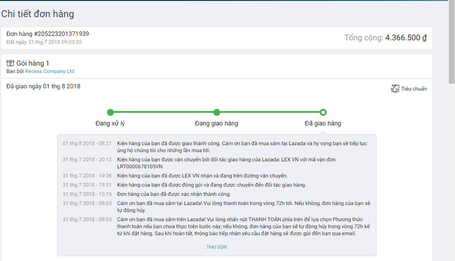Click the Tiêu chuẩn shipping method label
Screen dimensions: 455x261
(413, 89)
